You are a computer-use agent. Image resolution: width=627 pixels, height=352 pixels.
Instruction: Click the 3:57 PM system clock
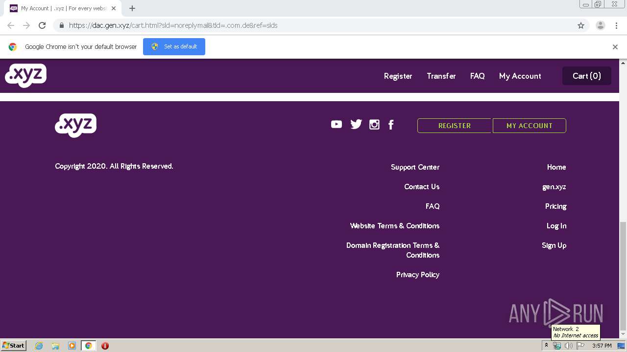click(602, 346)
